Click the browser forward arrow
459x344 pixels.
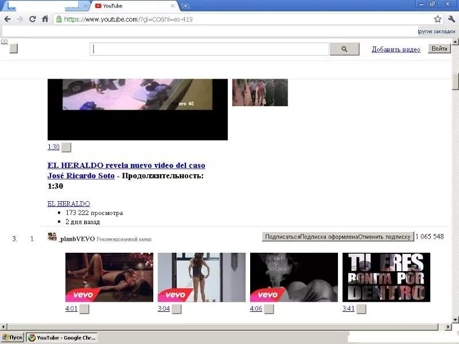[20, 19]
